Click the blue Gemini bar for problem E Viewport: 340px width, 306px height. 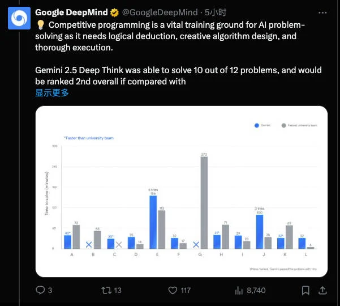coord(153,222)
